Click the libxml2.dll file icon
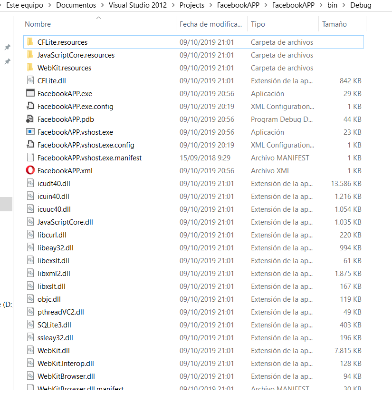 coord(30,273)
